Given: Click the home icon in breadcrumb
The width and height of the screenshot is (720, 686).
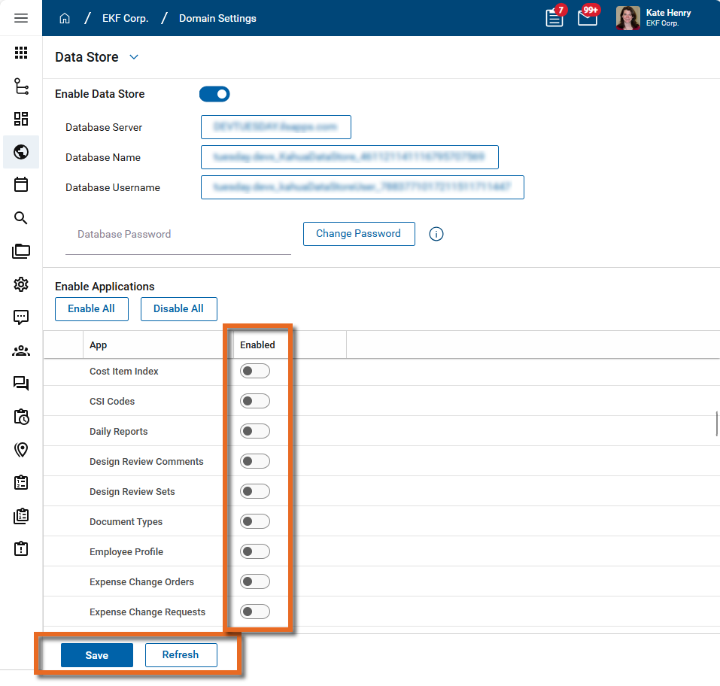Looking at the screenshot, I should coord(65,18).
